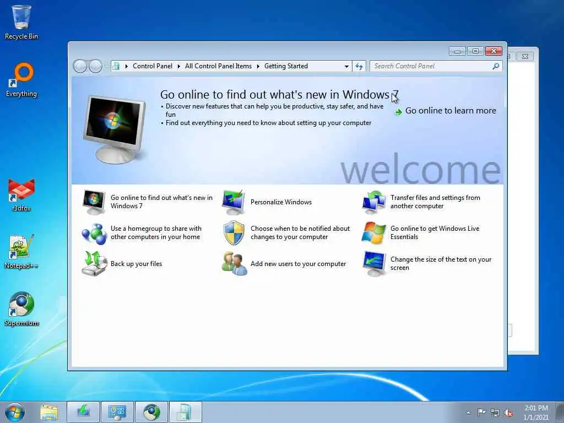Open the Action Center flag in tray
Image resolution: width=564 pixels, height=423 pixels.
(481, 412)
